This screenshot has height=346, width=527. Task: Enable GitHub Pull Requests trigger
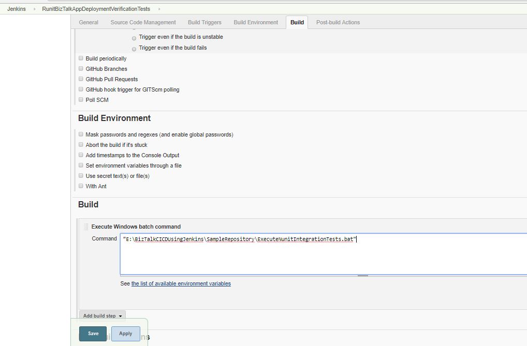click(81, 79)
